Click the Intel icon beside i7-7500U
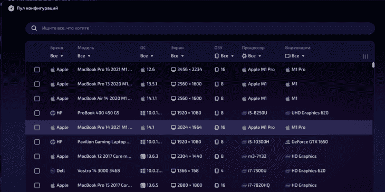The height and width of the screenshot is (192, 385). coord(244,171)
